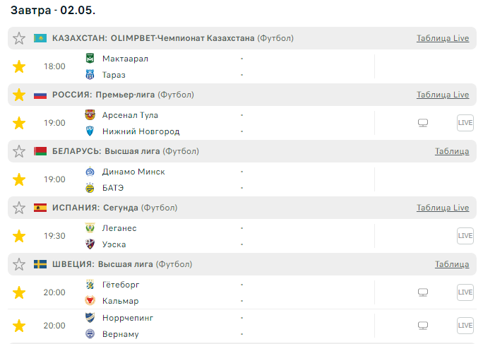Click the Russia Premier League header title
The width and height of the screenshot is (483, 344).
[x=123, y=95]
